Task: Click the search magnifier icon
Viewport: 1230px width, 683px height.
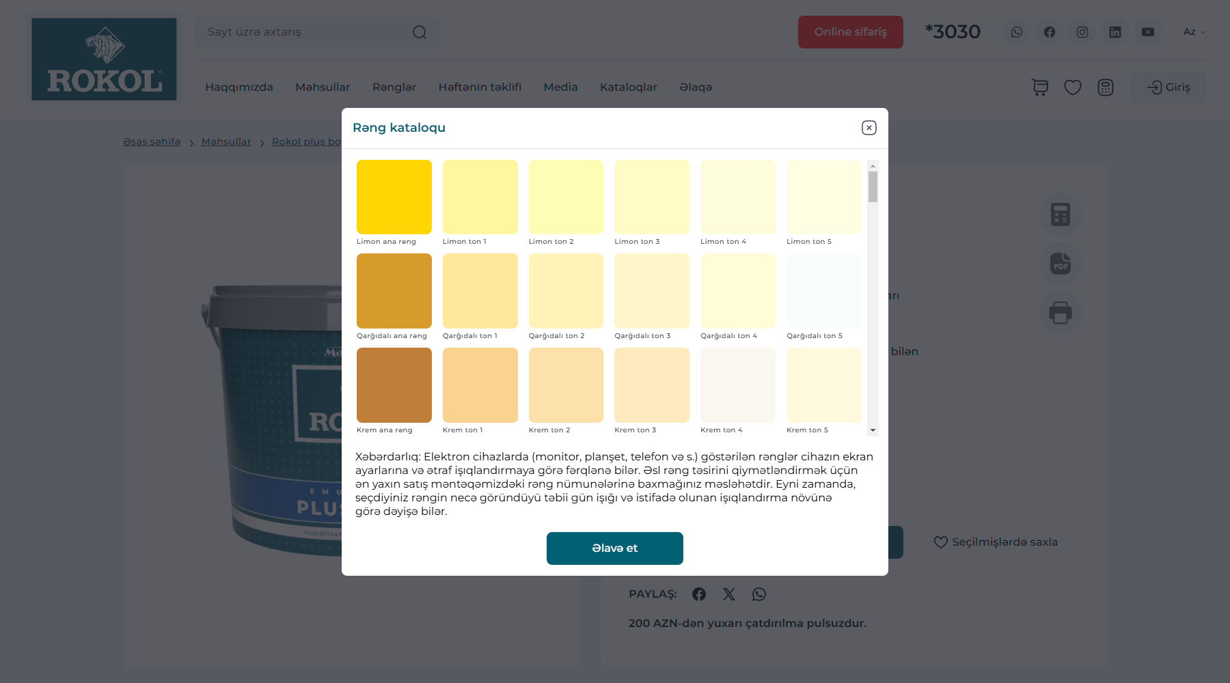Action: pos(420,32)
